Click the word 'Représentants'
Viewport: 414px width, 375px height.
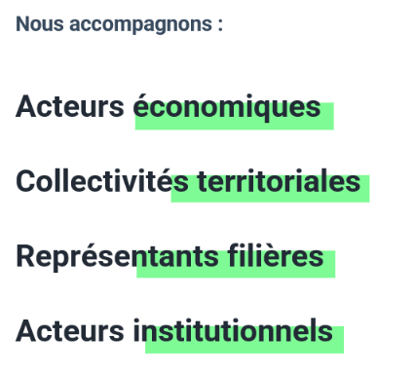[x=117, y=257]
